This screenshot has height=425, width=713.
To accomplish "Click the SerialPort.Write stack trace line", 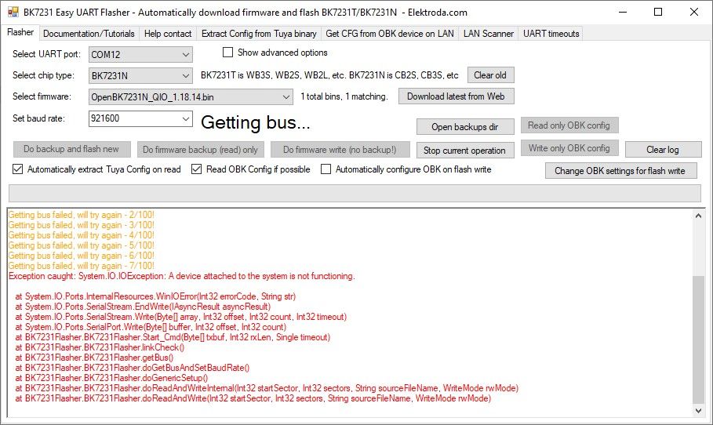I will click(151, 327).
